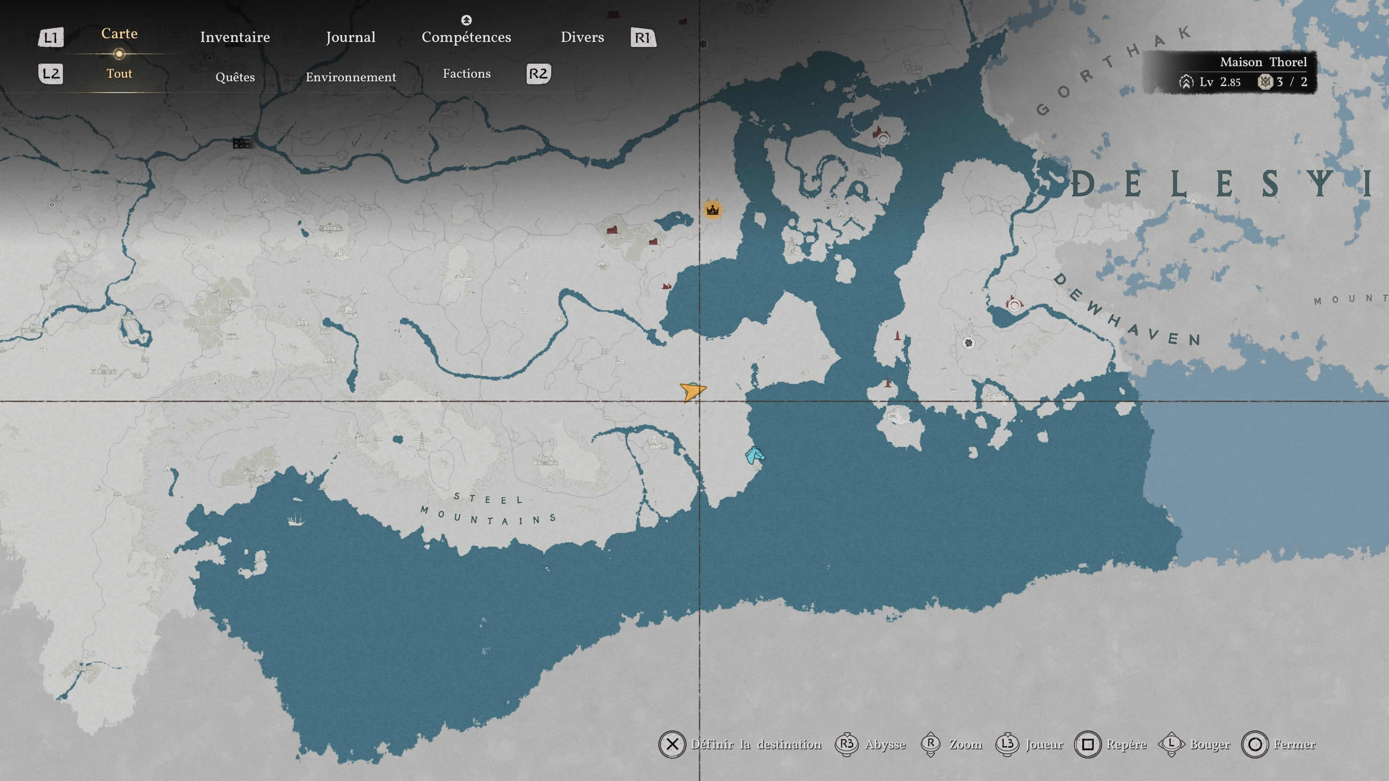Click the right red building west of the crown
Viewport: 1389px width, 781px height.
653,242
